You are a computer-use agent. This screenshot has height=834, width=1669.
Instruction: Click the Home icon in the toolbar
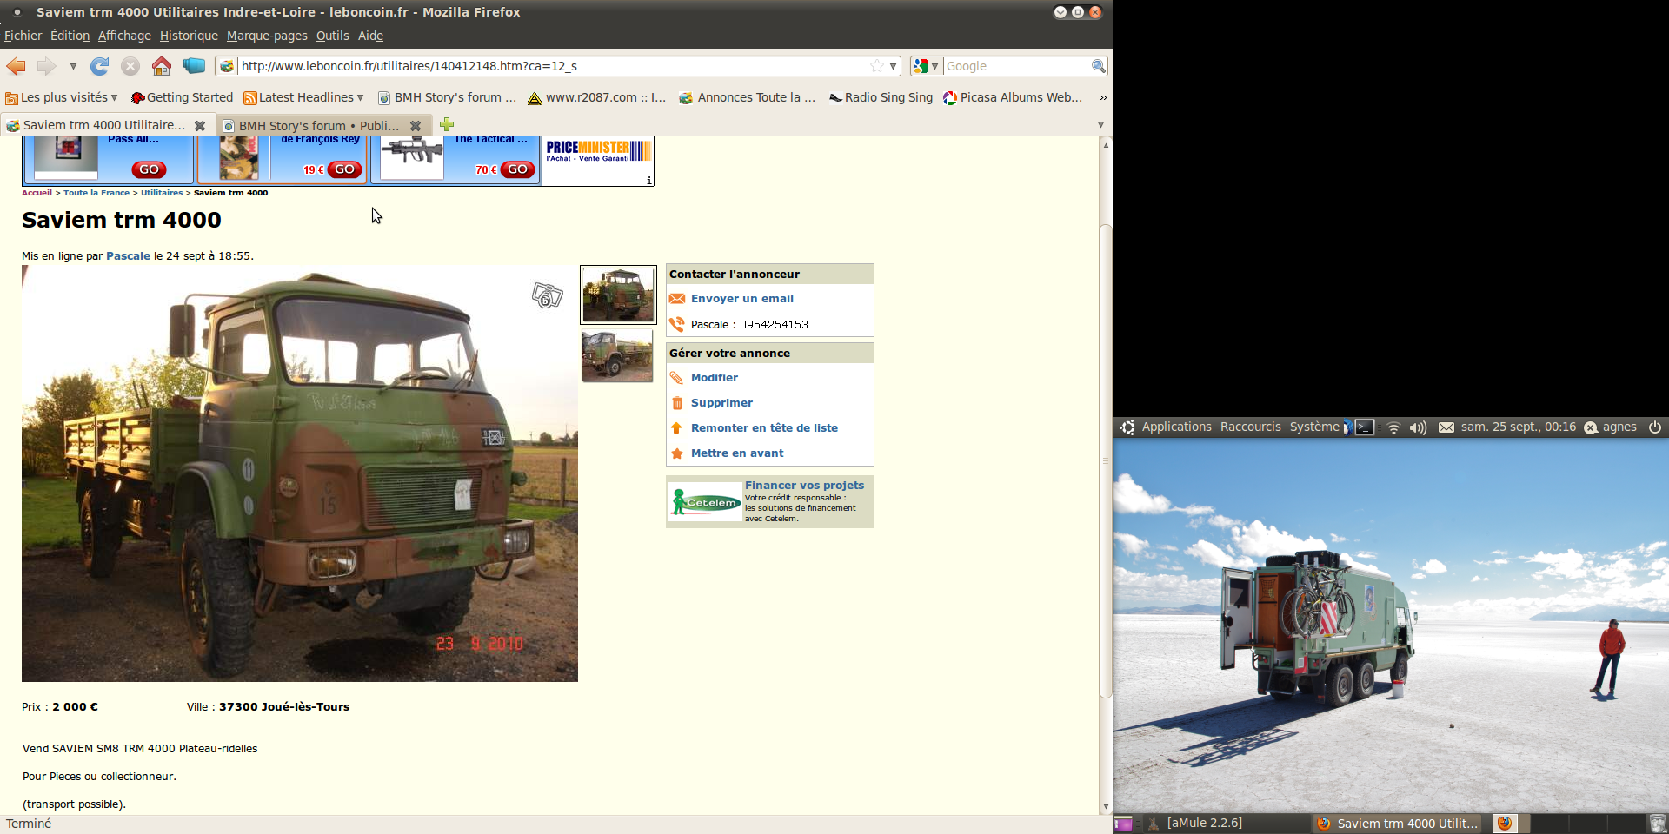(161, 66)
